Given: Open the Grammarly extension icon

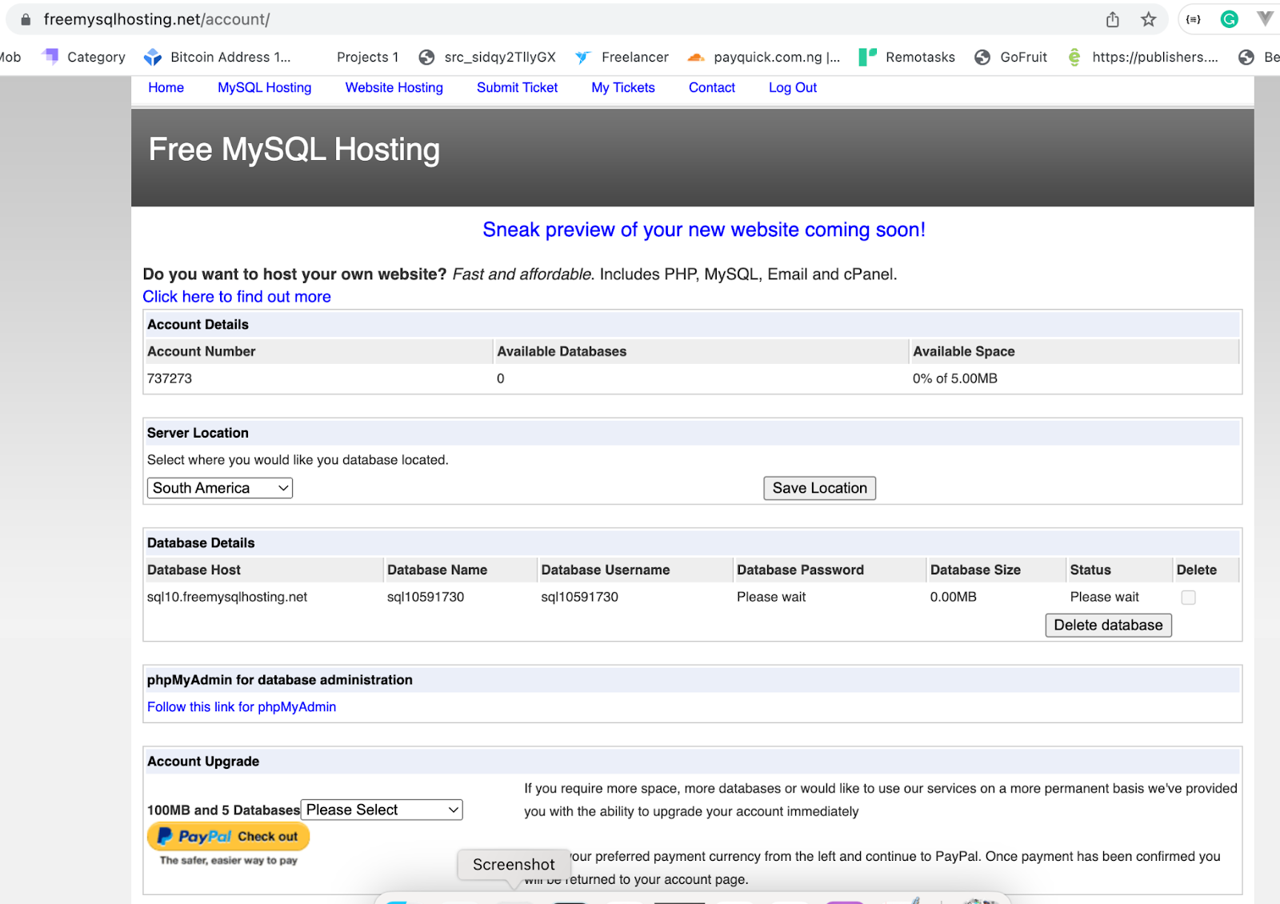Looking at the screenshot, I should point(1230,19).
